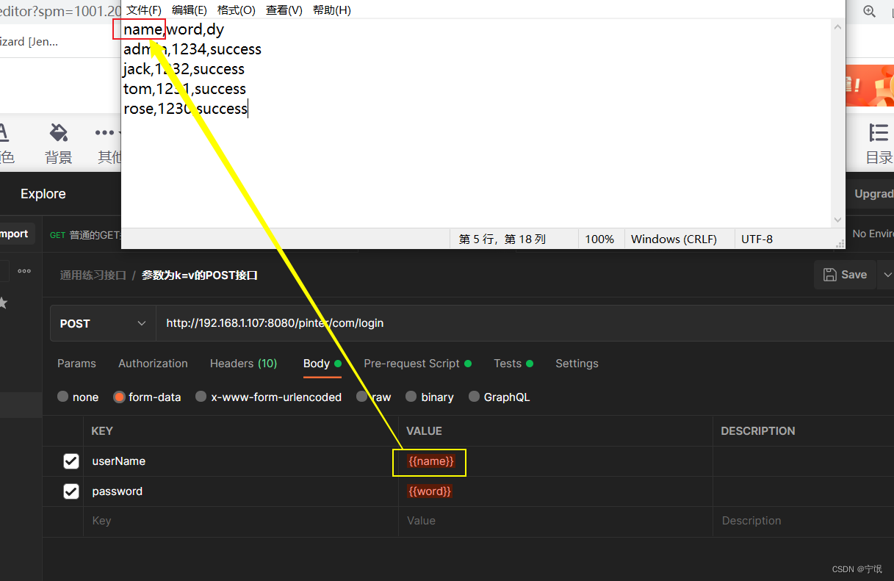Viewport: 894px width, 581px height.
Task: Click the Notepad line 'name,word,dy'
Action: click(173, 30)
